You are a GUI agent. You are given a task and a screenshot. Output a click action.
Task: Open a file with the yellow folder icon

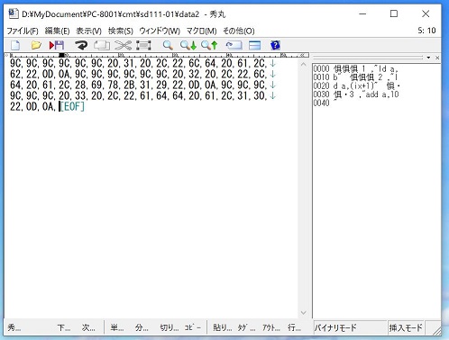[36, 45]
